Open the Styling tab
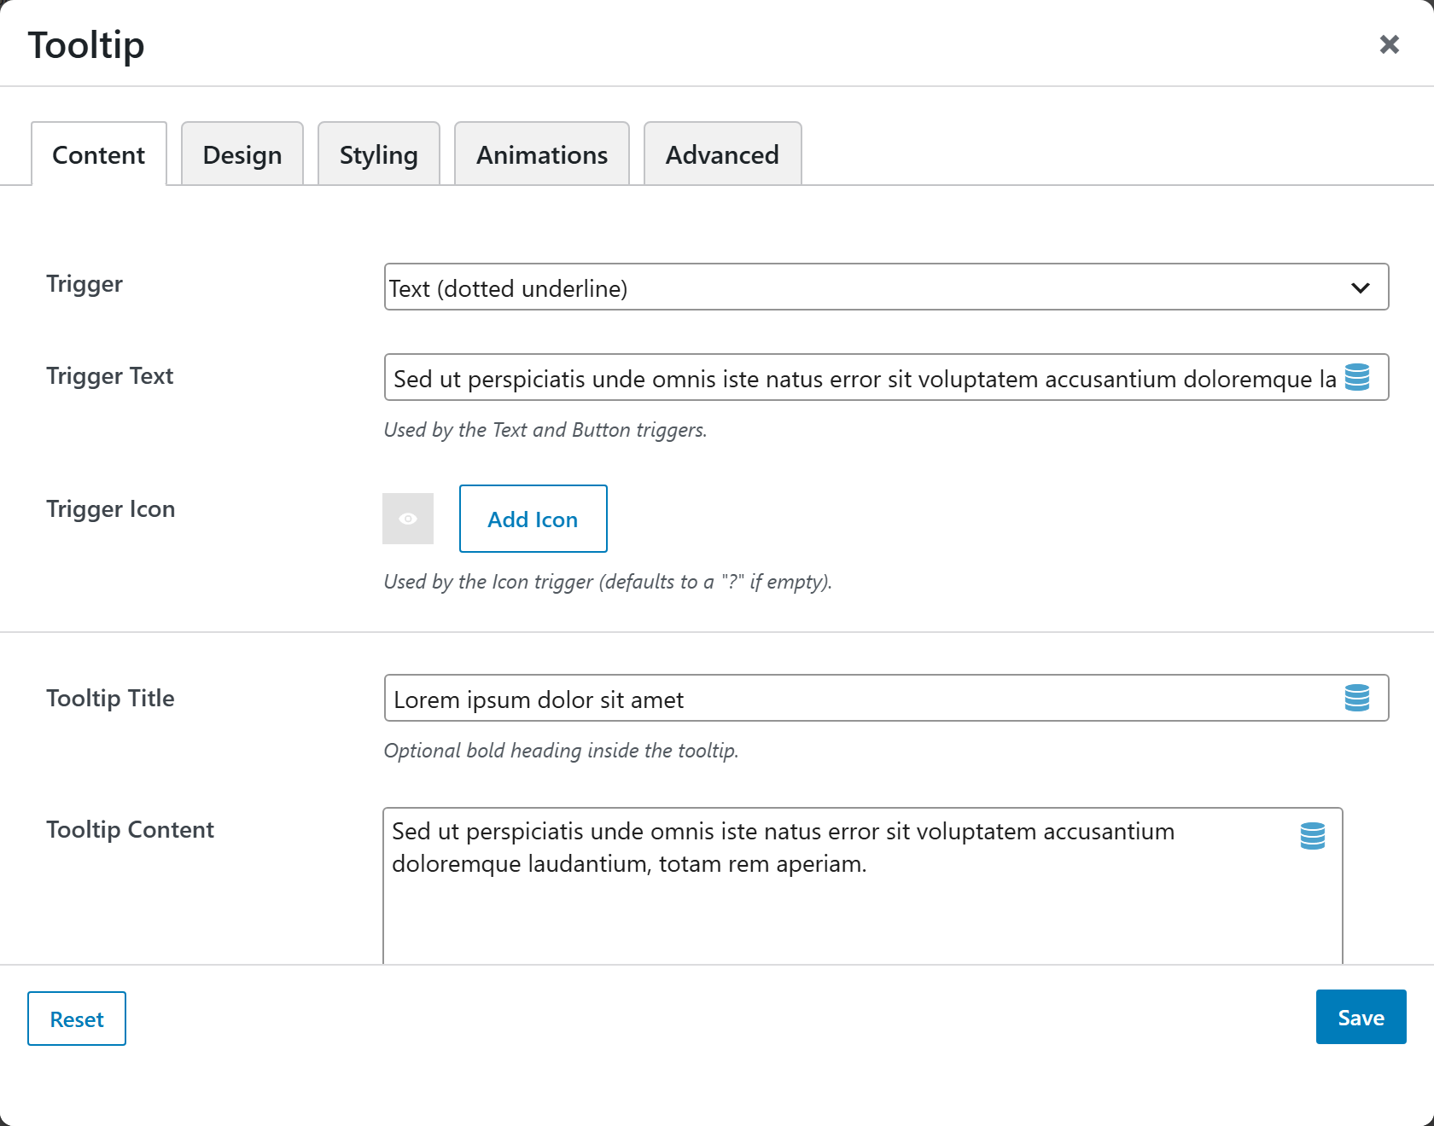Image resolution: width=1434 pixels, height=1126 pixels. [379, 154]
